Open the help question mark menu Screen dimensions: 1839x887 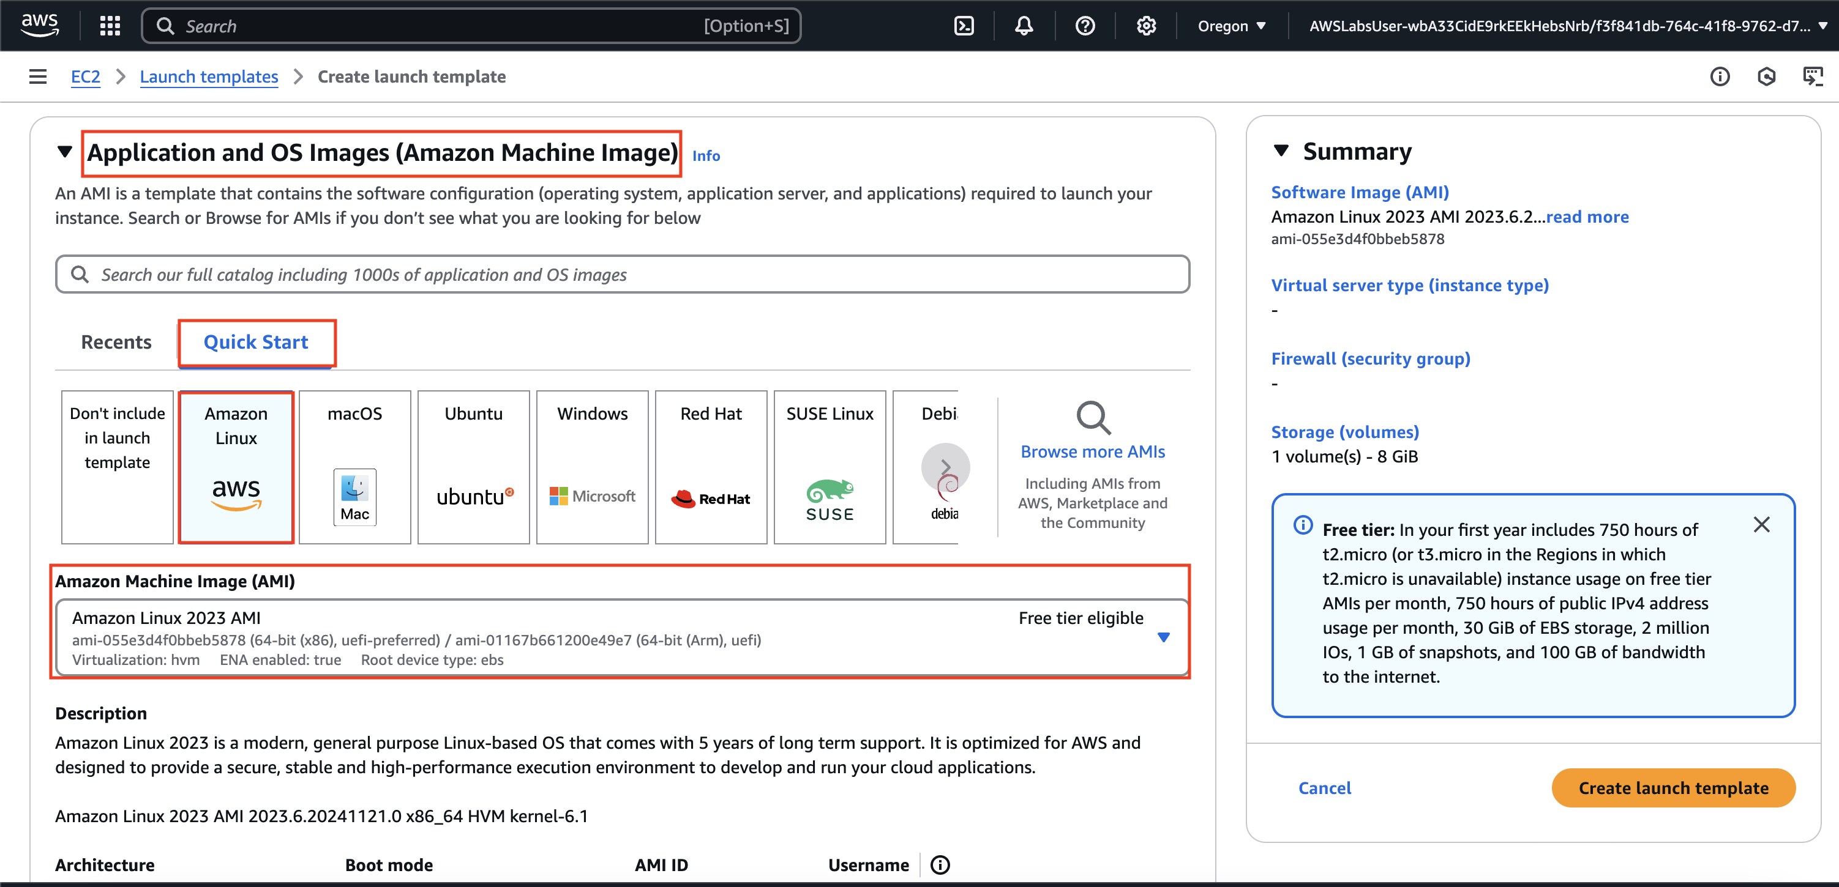pos(1085,26)
